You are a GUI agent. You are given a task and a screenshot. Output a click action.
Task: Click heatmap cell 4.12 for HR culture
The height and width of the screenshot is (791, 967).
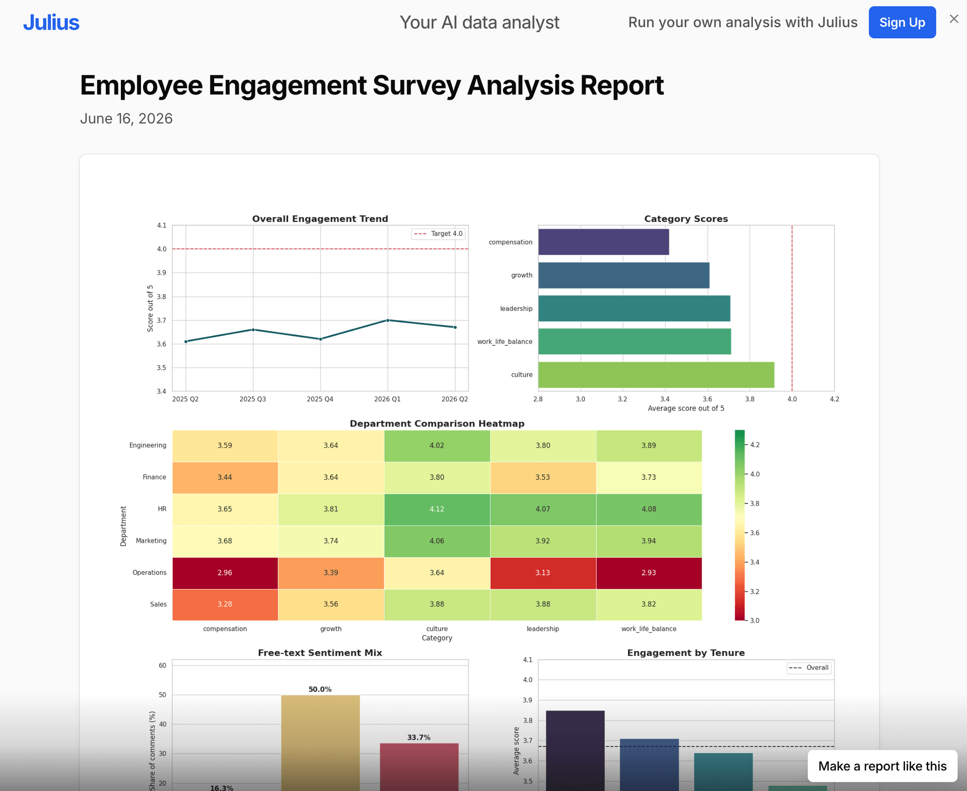coord(437,509)
